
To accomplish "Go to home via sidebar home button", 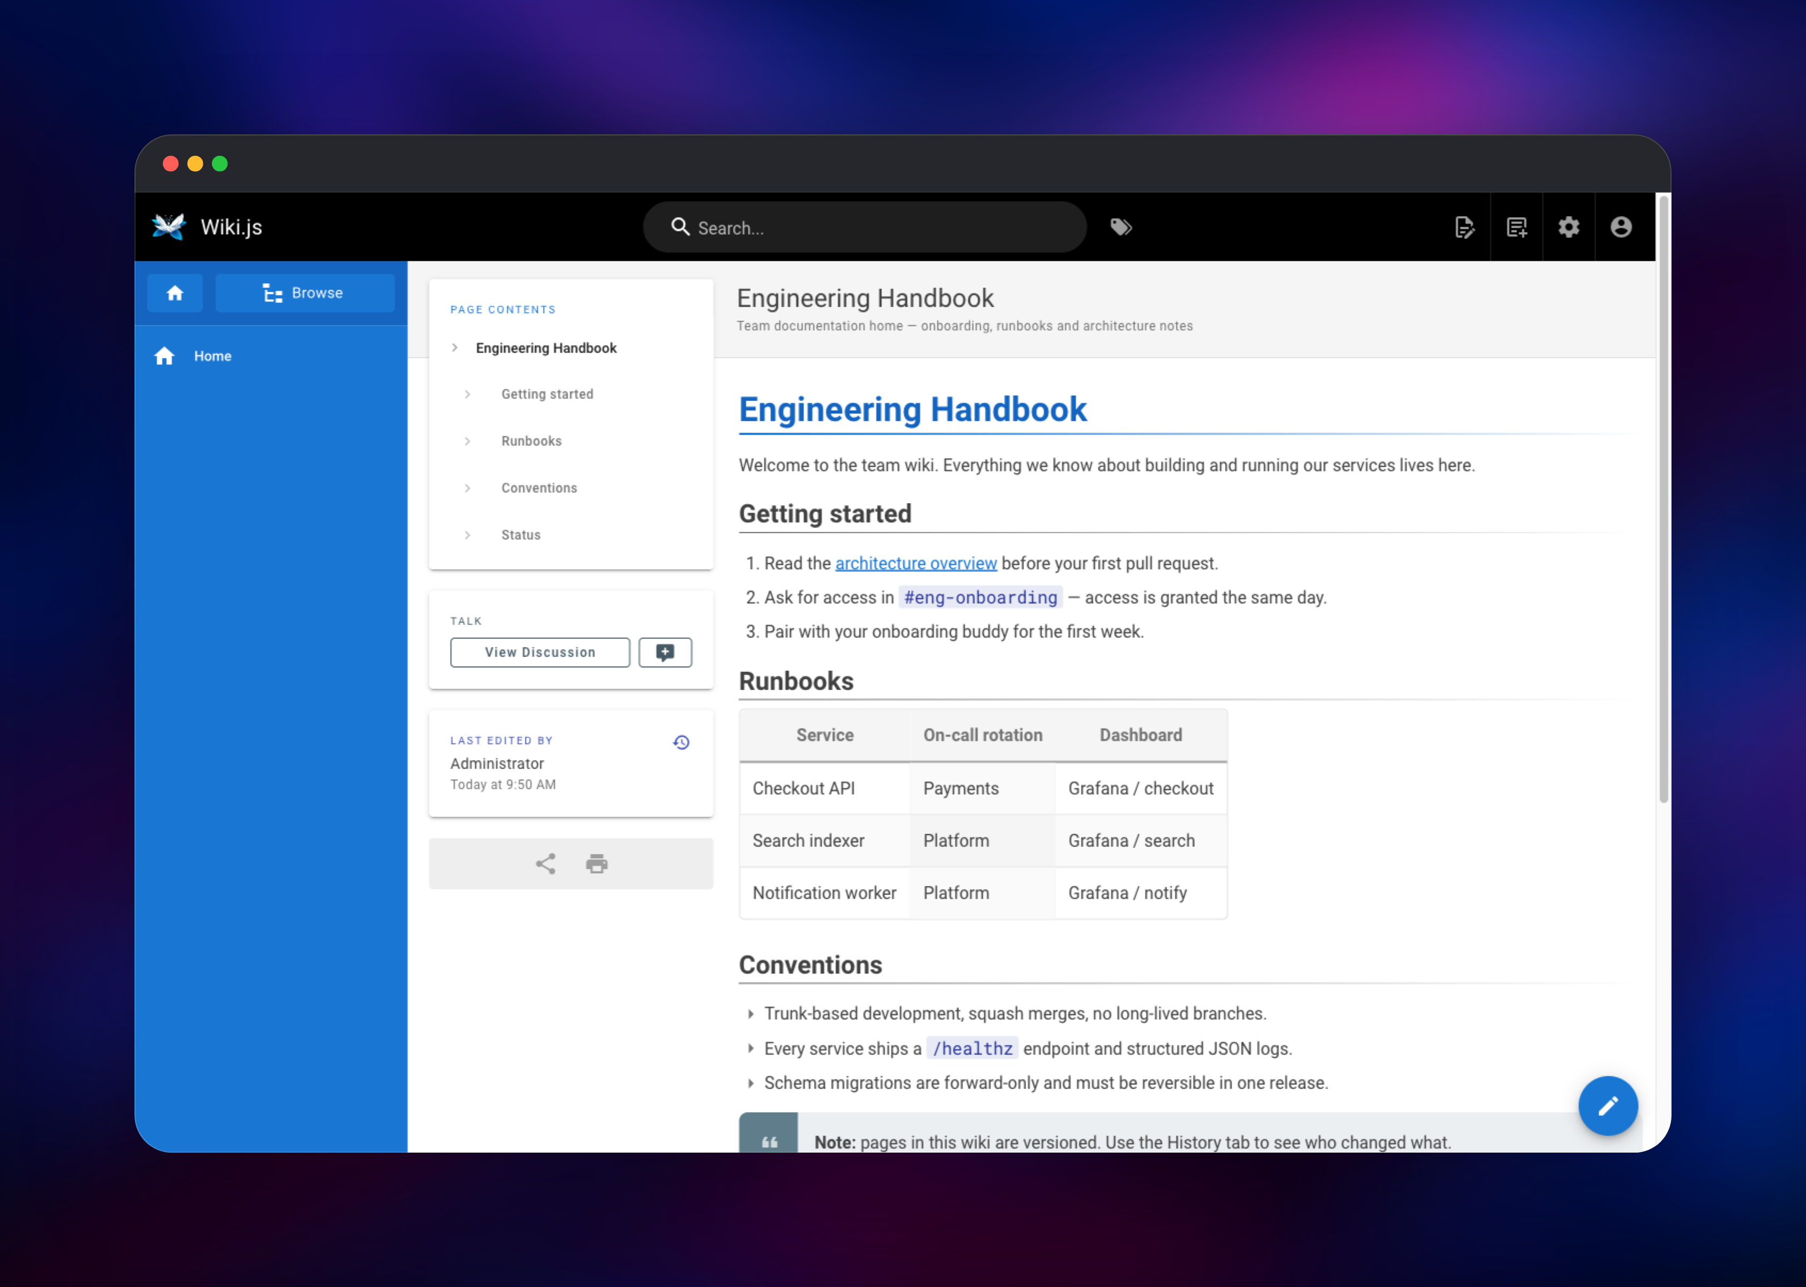I will coord(175,292).
